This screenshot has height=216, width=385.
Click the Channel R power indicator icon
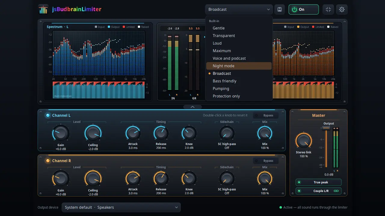[48, 161]
